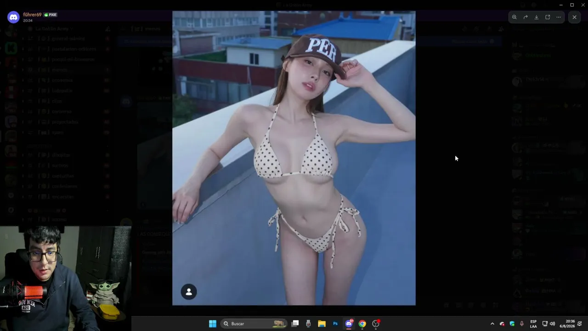Open Windows Security shield tray icon
Image resolution: width=588 pixels, height=331 pixels.
pos(512,324)
